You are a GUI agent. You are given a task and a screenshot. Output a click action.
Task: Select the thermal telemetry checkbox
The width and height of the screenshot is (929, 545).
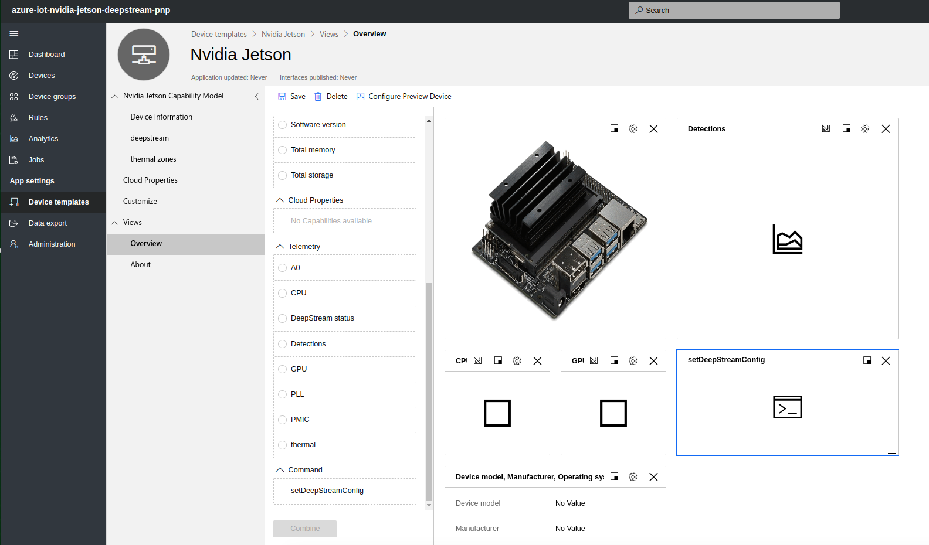[282, 445]
